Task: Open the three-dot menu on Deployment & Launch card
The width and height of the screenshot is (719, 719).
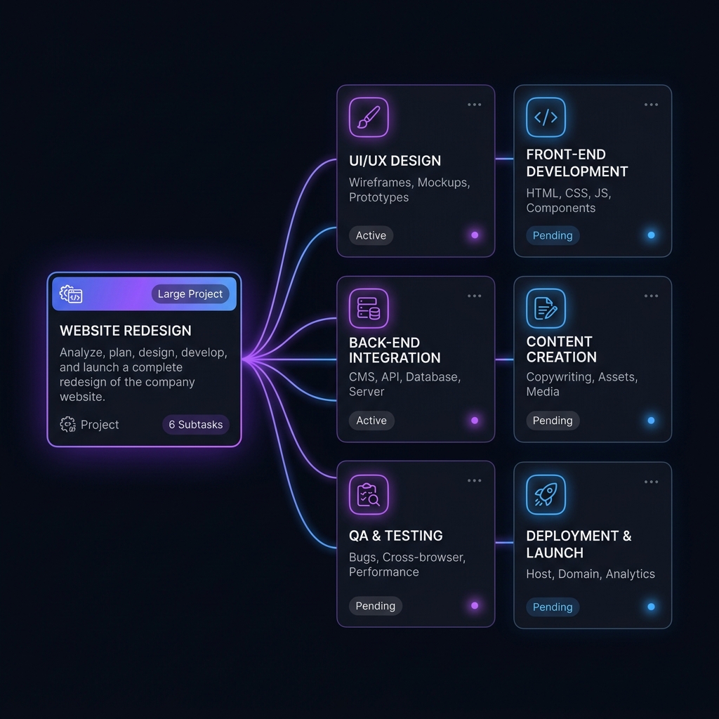Action: (x=651, y=482)
